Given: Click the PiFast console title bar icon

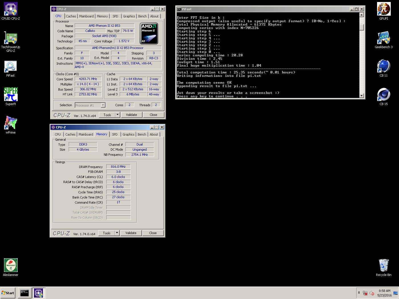Looking at the screenshot, I should point(179,9).
